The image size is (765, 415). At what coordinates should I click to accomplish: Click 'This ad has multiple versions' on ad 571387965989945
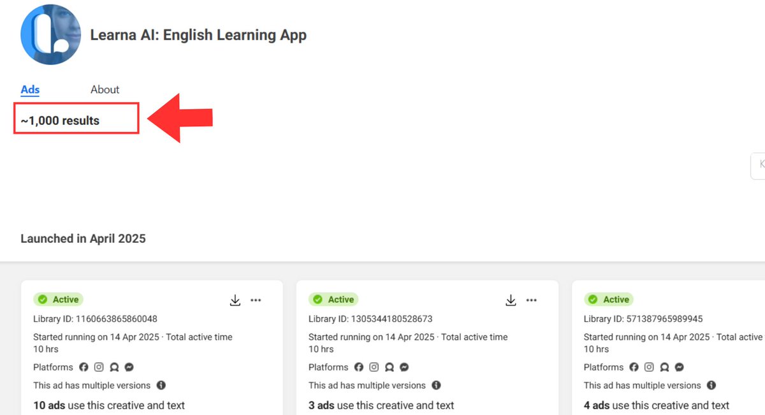(x=643, y=386)
